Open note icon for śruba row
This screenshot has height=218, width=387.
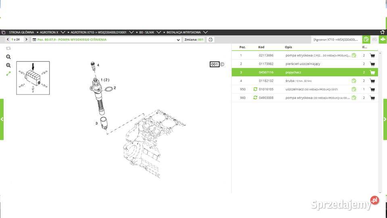[354, 81]
